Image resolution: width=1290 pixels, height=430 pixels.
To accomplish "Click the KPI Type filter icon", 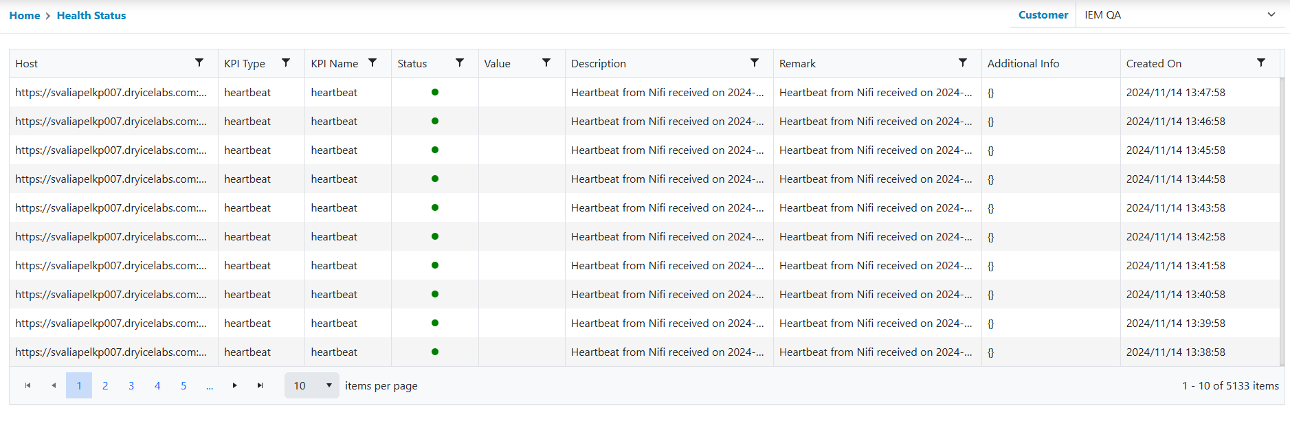I will coord(286,63).
